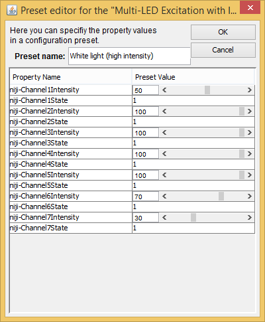Click the Java icon in the title bar
Image resolution: width=265 pixels, height=322 pixels.
point(12,10)
